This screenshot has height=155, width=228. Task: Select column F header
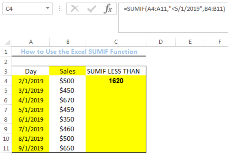pos(219,42)
